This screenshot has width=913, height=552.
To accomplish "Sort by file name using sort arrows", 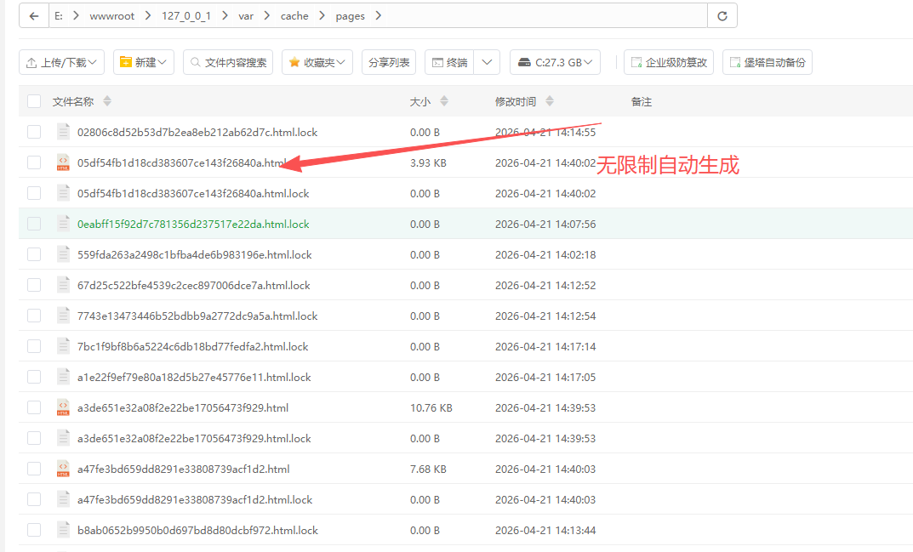I will coord(107,101).
